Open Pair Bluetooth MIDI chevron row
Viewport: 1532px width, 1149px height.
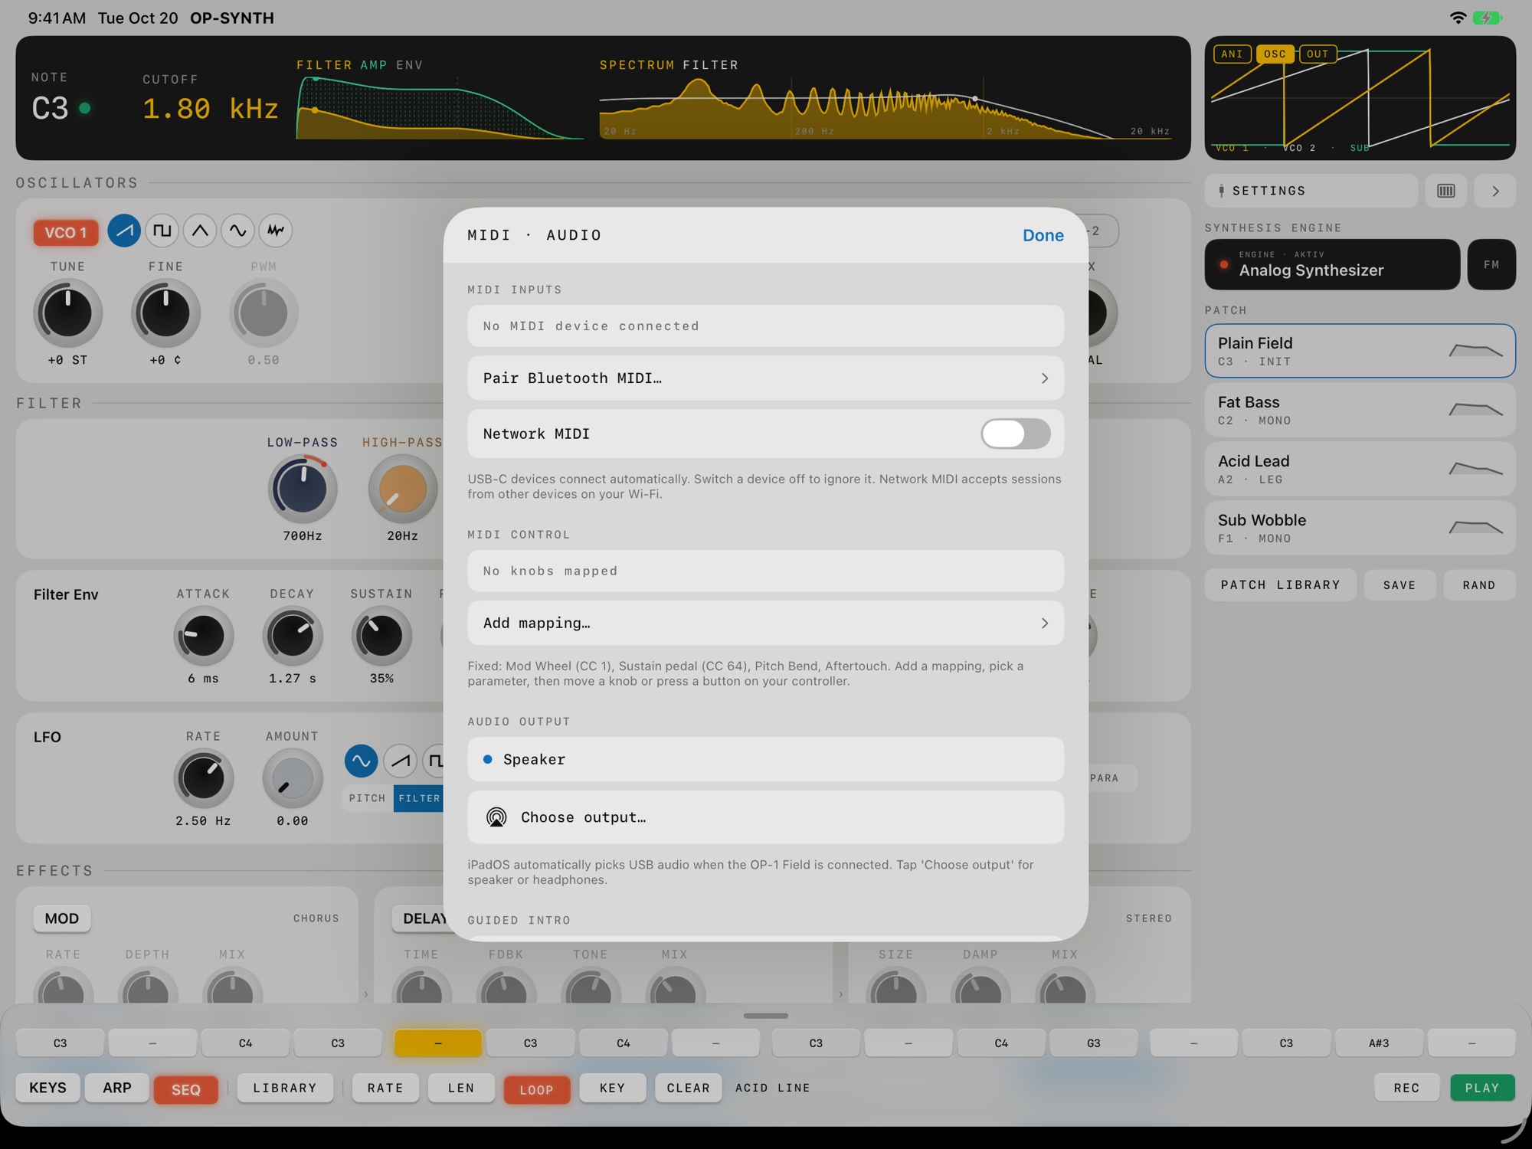765,378
